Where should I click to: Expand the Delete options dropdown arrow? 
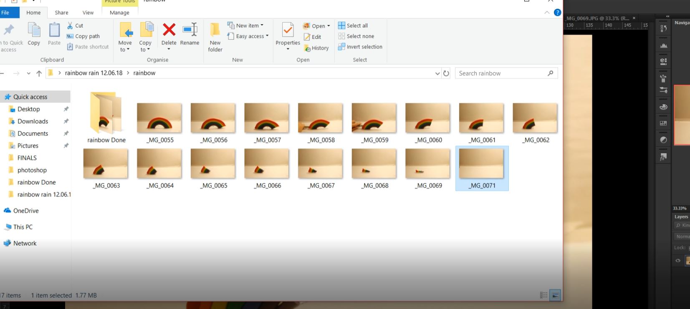point(169,49)
